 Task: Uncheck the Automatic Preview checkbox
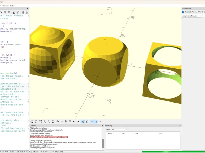pyautogui.click(x=183, y=12)
